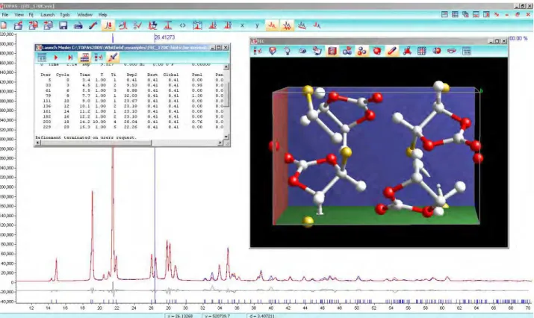
Task: Toggle the highlighted red bond stick icon
Action: tap(392, 51)
